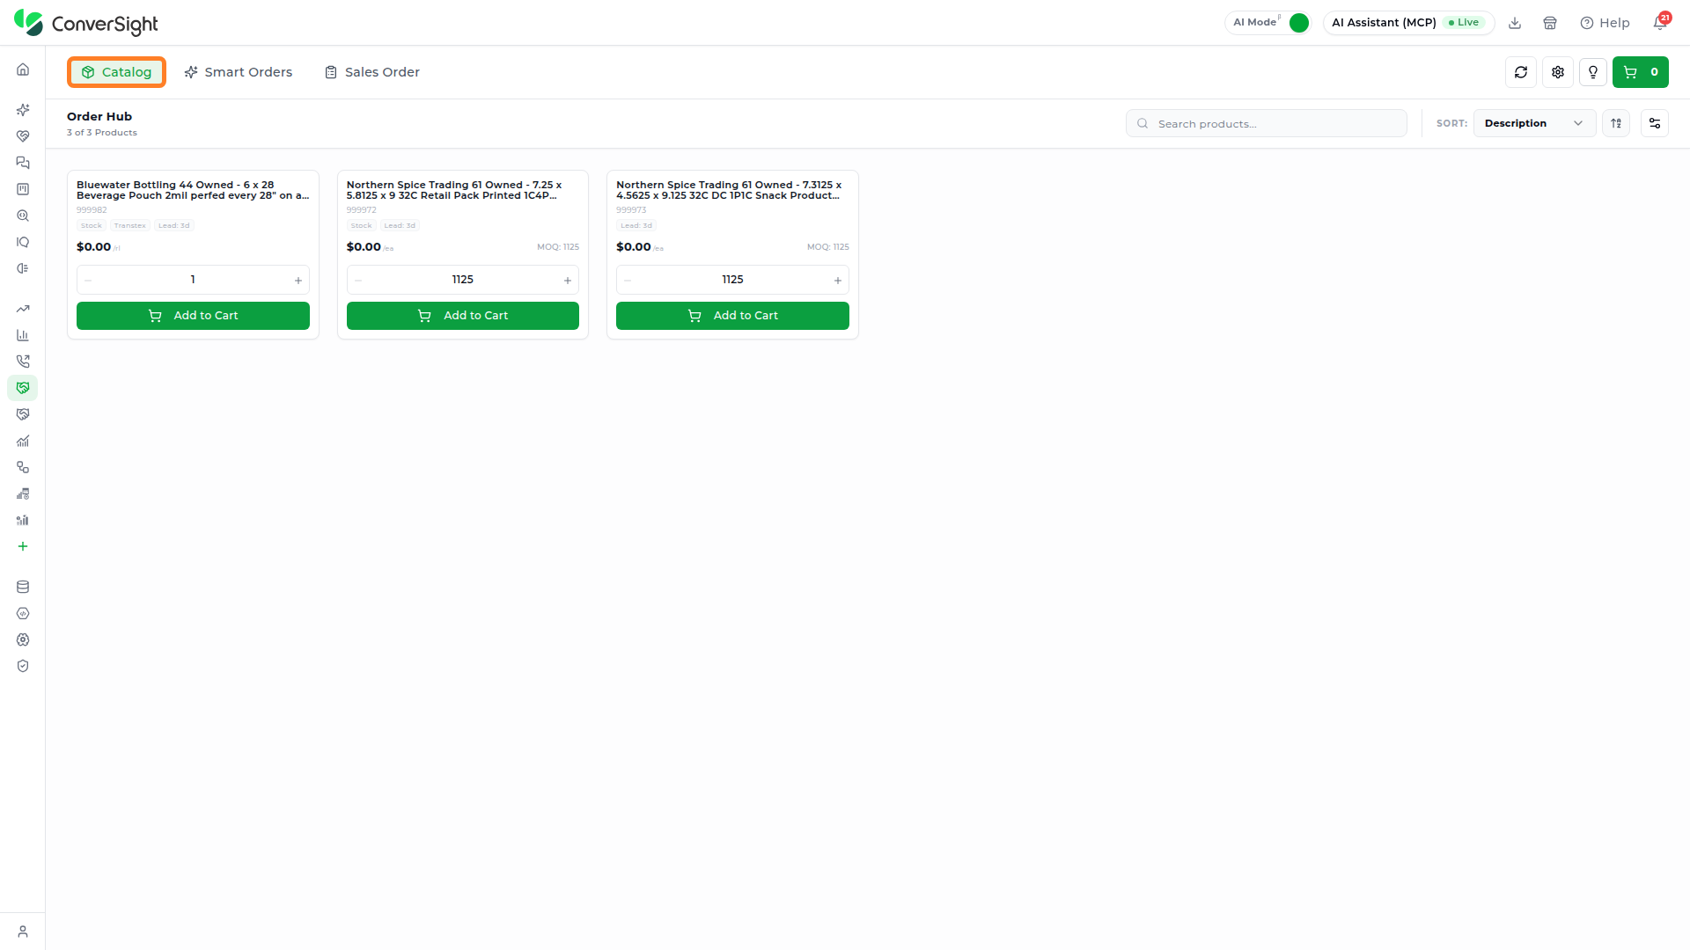Click the trending line sidebar icon
The image size is (1690, 950).
(x=23, y=309)
